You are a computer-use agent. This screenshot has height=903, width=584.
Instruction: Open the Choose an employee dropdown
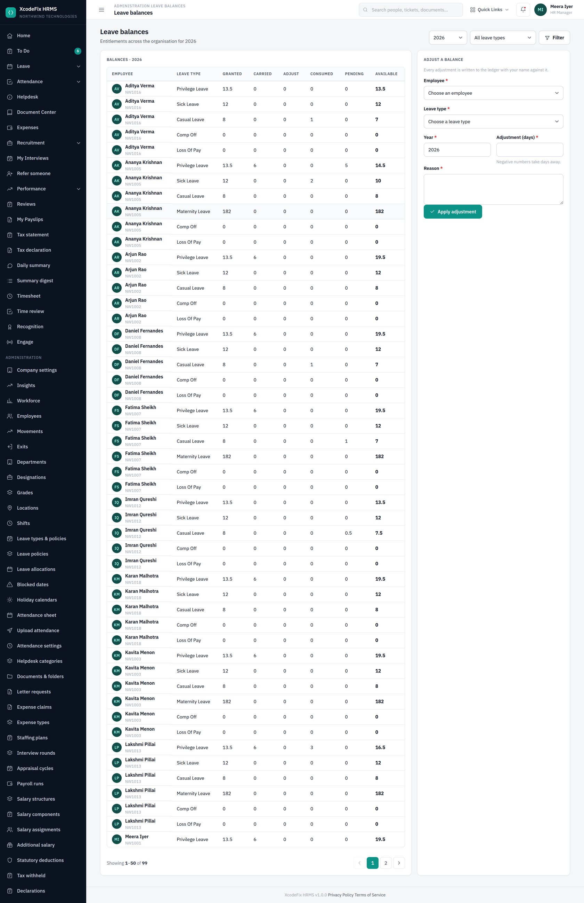pyautogui.click(x=493, y=93)
